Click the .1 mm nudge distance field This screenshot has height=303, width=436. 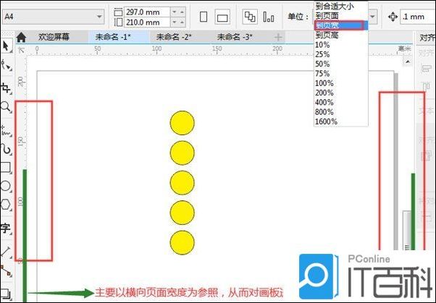418,17
